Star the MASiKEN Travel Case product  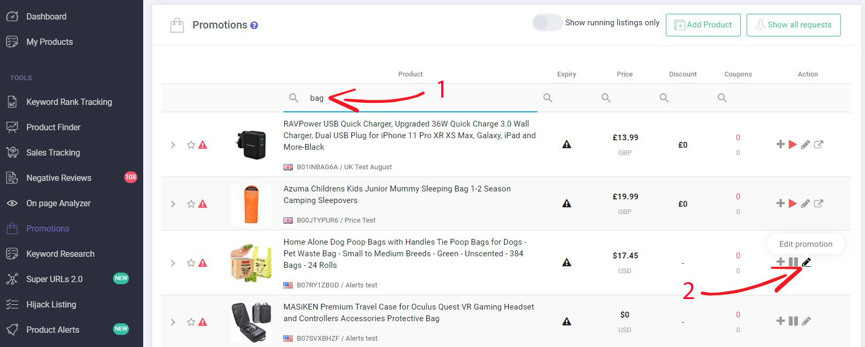click(191, 322)
